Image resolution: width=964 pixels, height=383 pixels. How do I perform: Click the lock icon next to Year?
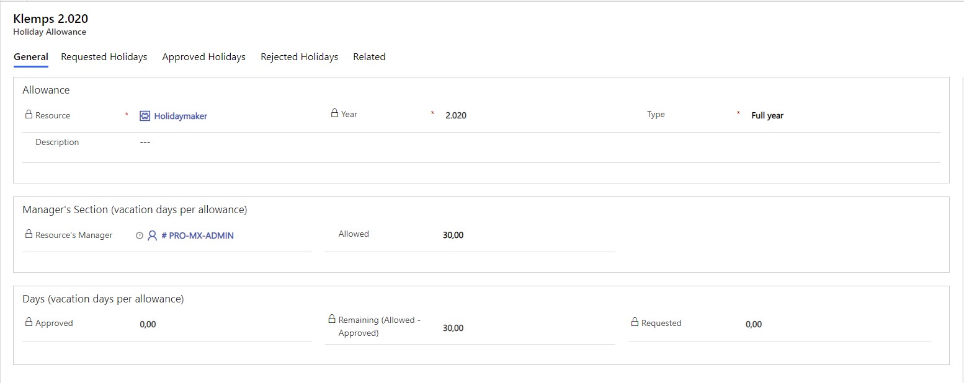334,113
